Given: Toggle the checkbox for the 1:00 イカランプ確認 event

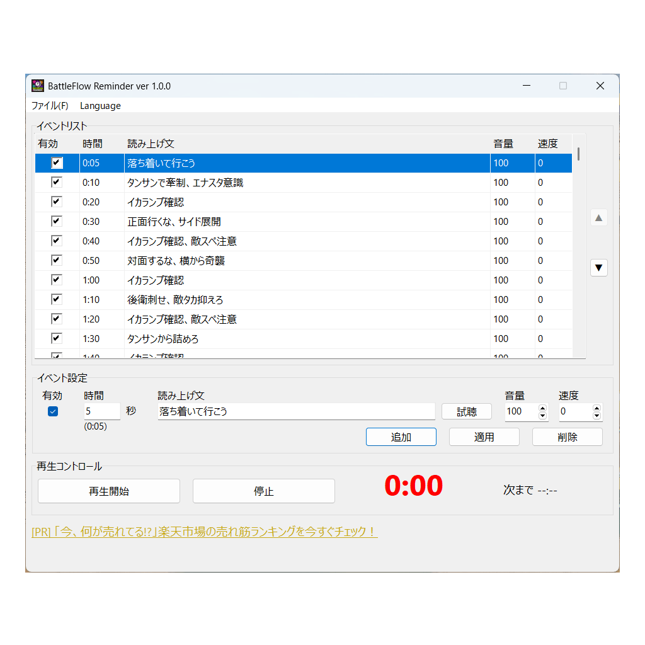Looking at the screenshot, I should (x=57, y=280).
